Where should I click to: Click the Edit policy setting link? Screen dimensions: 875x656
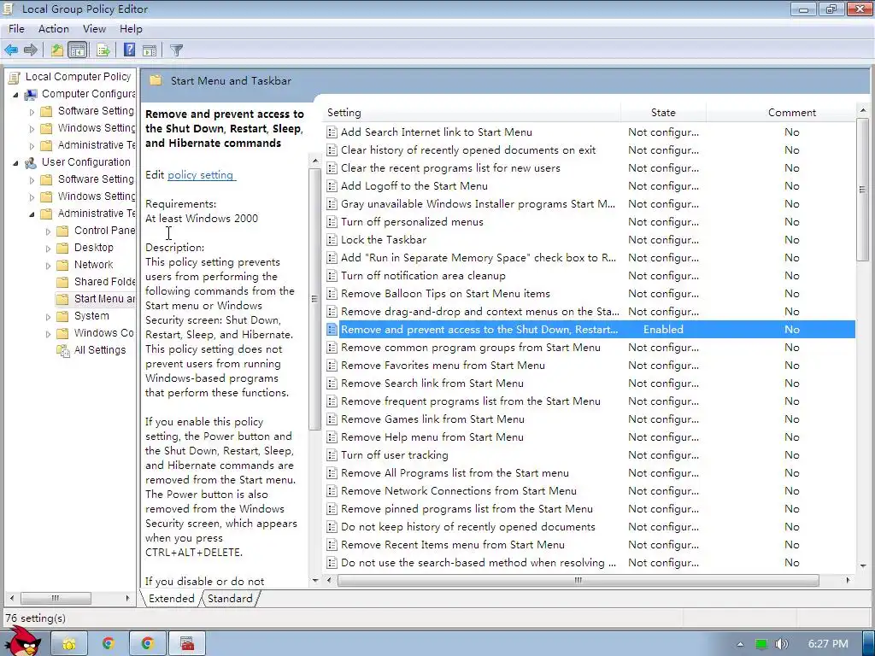(200, 175)
